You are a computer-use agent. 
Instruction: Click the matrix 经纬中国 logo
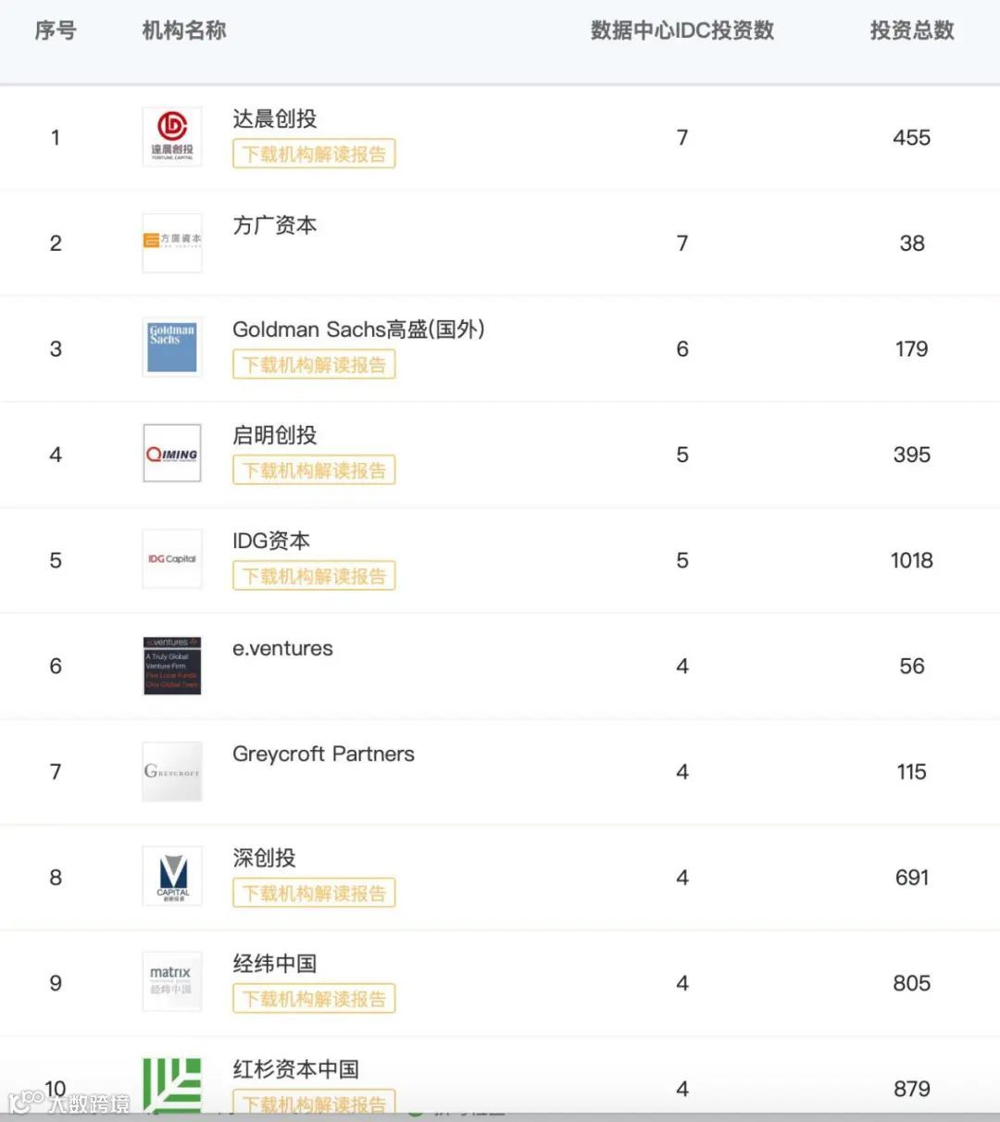click(172, 981)
